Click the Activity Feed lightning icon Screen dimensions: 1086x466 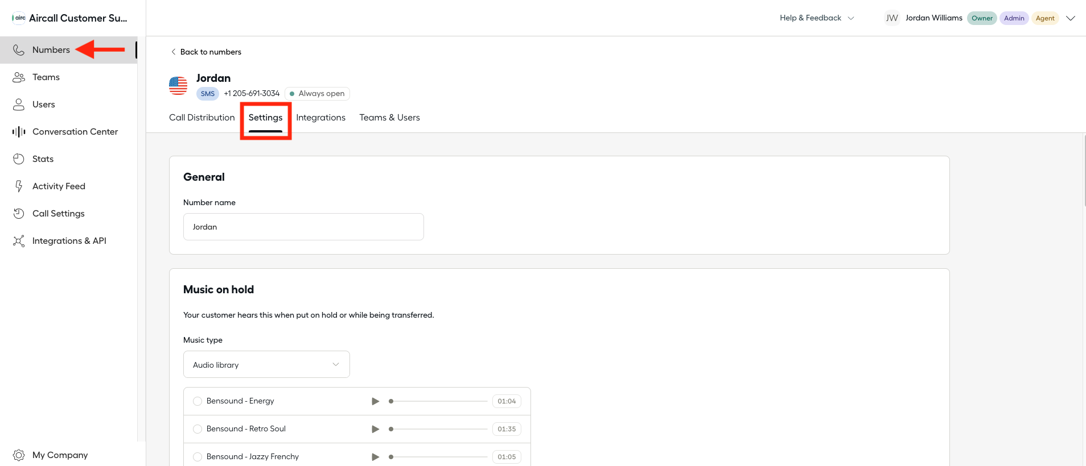click(19, 186)
